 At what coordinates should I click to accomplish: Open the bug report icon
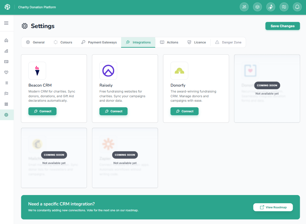257,7
